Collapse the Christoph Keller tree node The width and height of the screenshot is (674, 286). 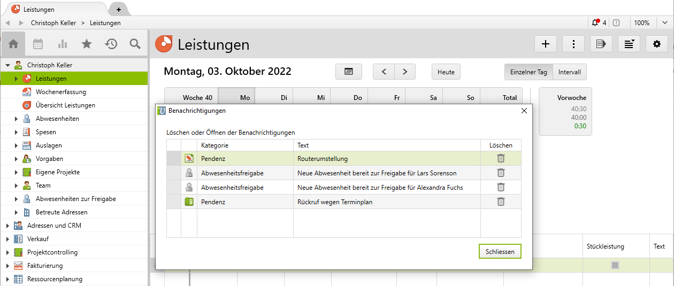(8, 65)
